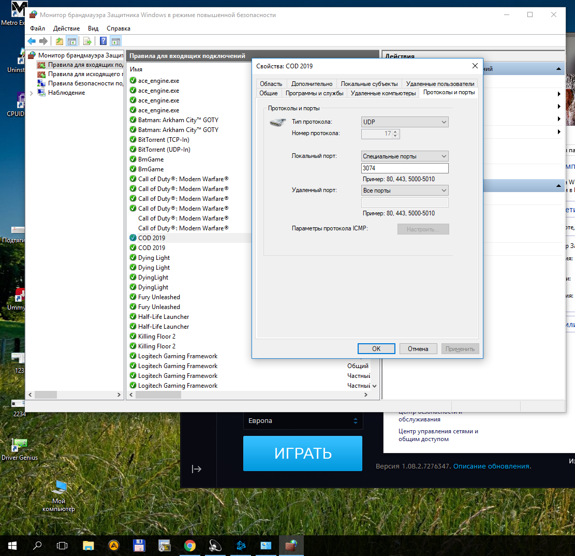Image resolution: width=575 pixels, height=556 pixels.
Task: Click the 'Общий' profile cell in the list
Action: tap(358, 365)
